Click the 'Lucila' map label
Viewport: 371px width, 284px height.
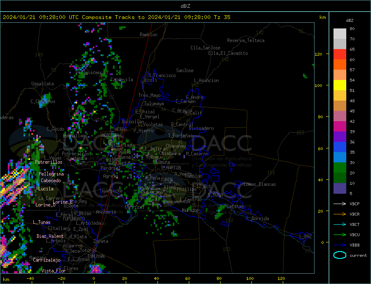click(x=46, y=189)
